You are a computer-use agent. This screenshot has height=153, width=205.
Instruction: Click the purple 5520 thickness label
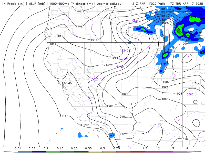coord(95,79)
